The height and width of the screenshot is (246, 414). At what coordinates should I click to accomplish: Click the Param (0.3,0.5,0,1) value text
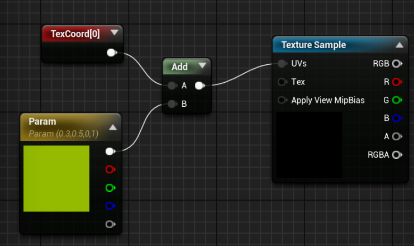[x=63, y=134]
